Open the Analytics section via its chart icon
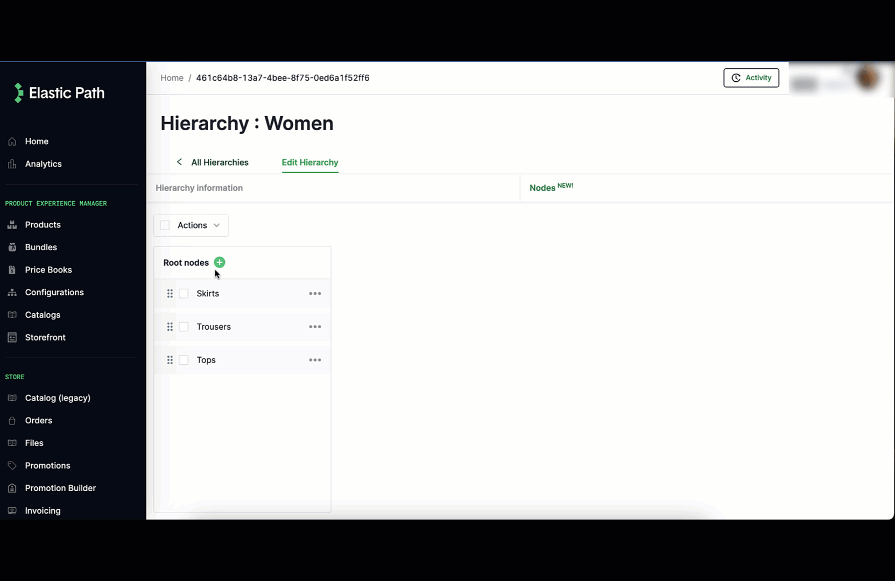Screen dimensions: 895x581 (x=12, y=164)
